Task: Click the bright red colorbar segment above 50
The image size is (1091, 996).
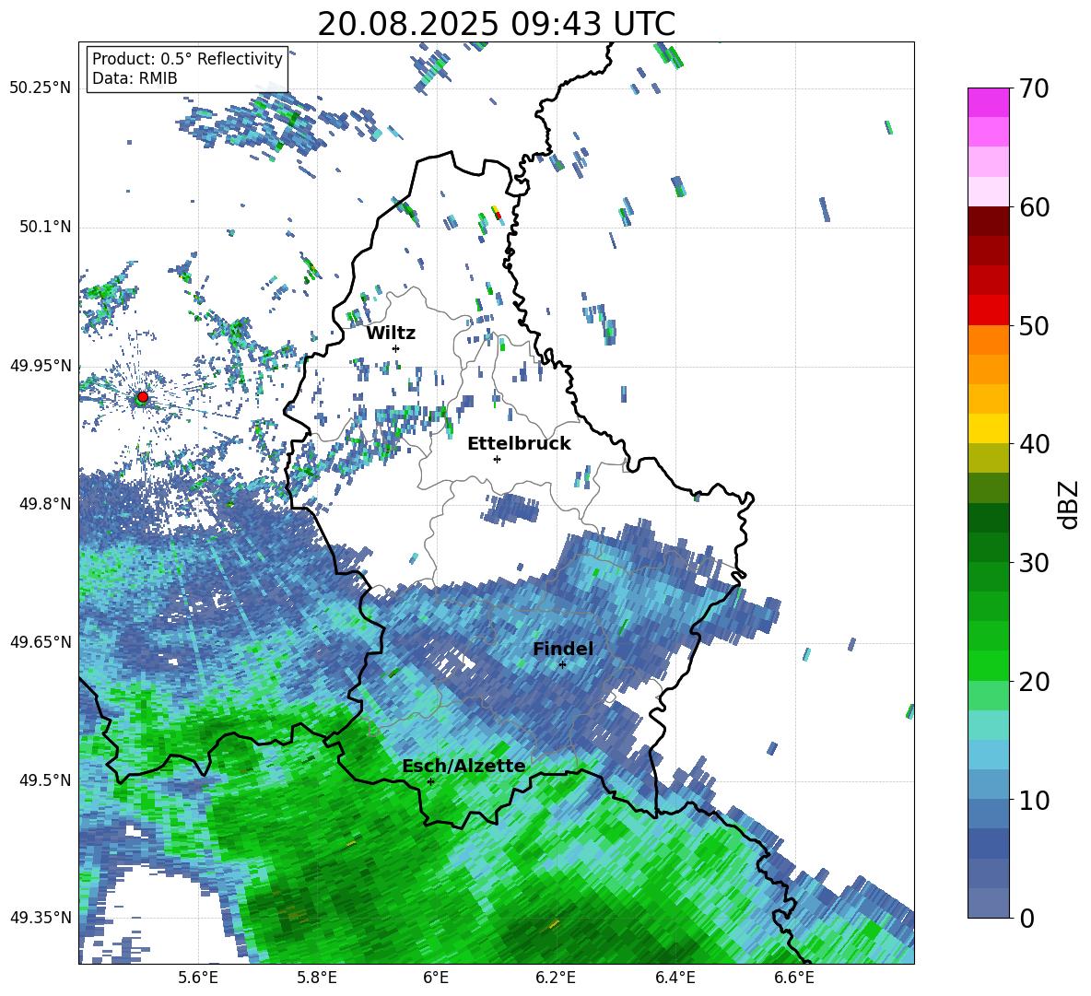Action: tap(988, 311)
